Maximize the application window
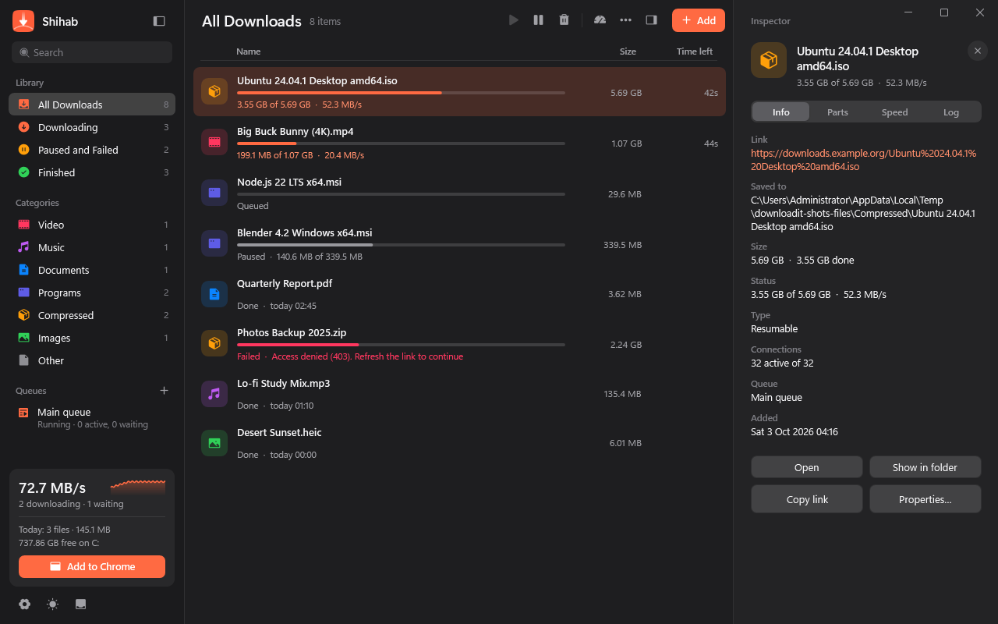This screenshot has height=624, width=998. pos(944,12)
